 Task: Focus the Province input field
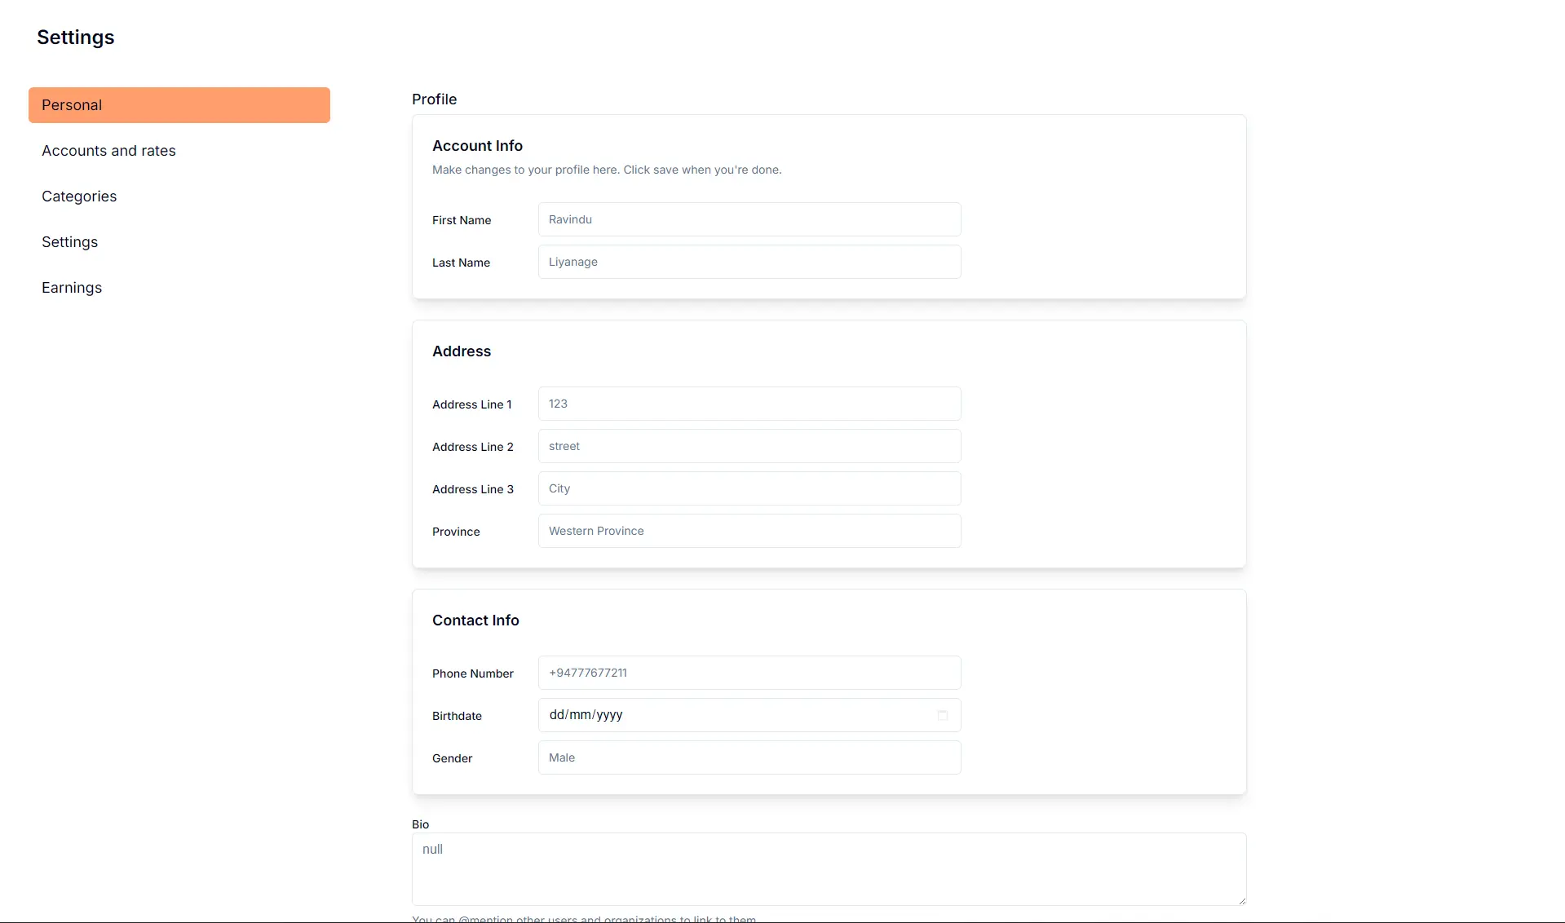coord(749,531)
